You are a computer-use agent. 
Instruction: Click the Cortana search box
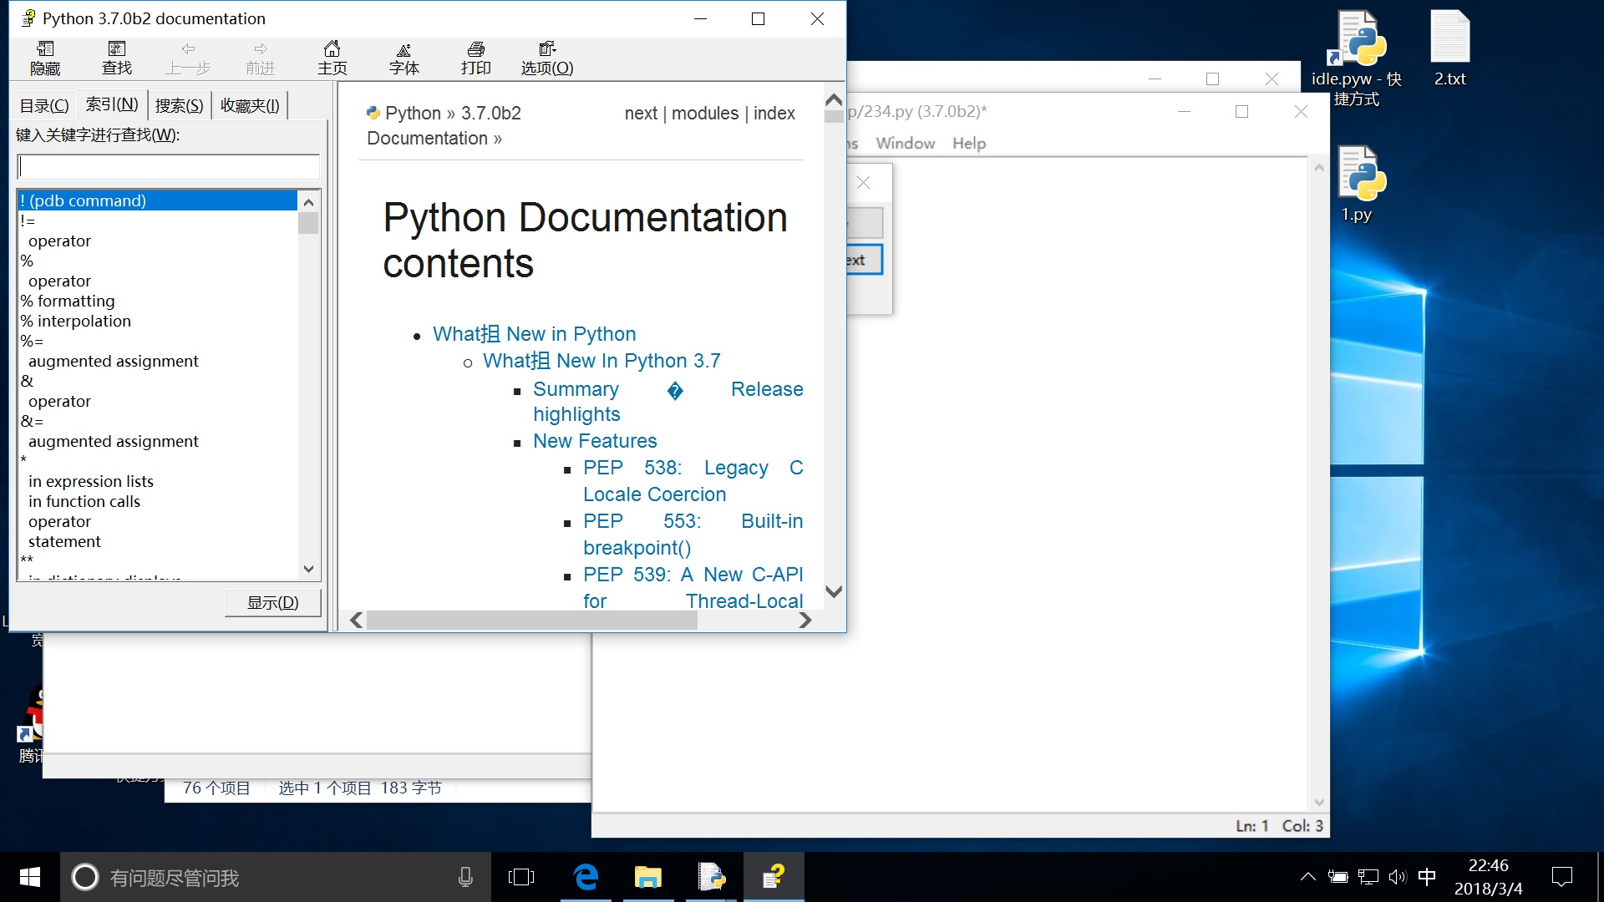(276, 877)
